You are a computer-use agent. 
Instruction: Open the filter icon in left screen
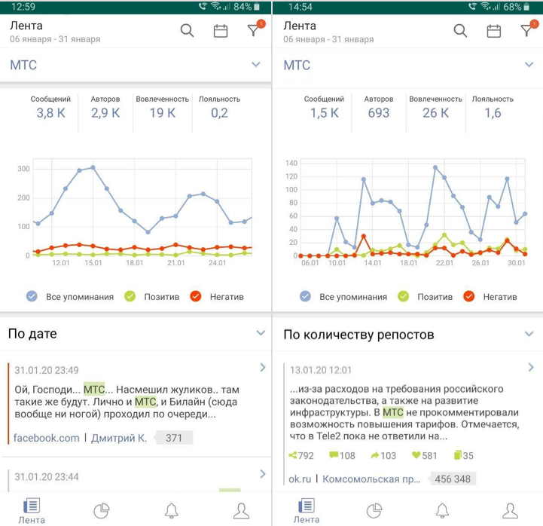pos(255,29)
